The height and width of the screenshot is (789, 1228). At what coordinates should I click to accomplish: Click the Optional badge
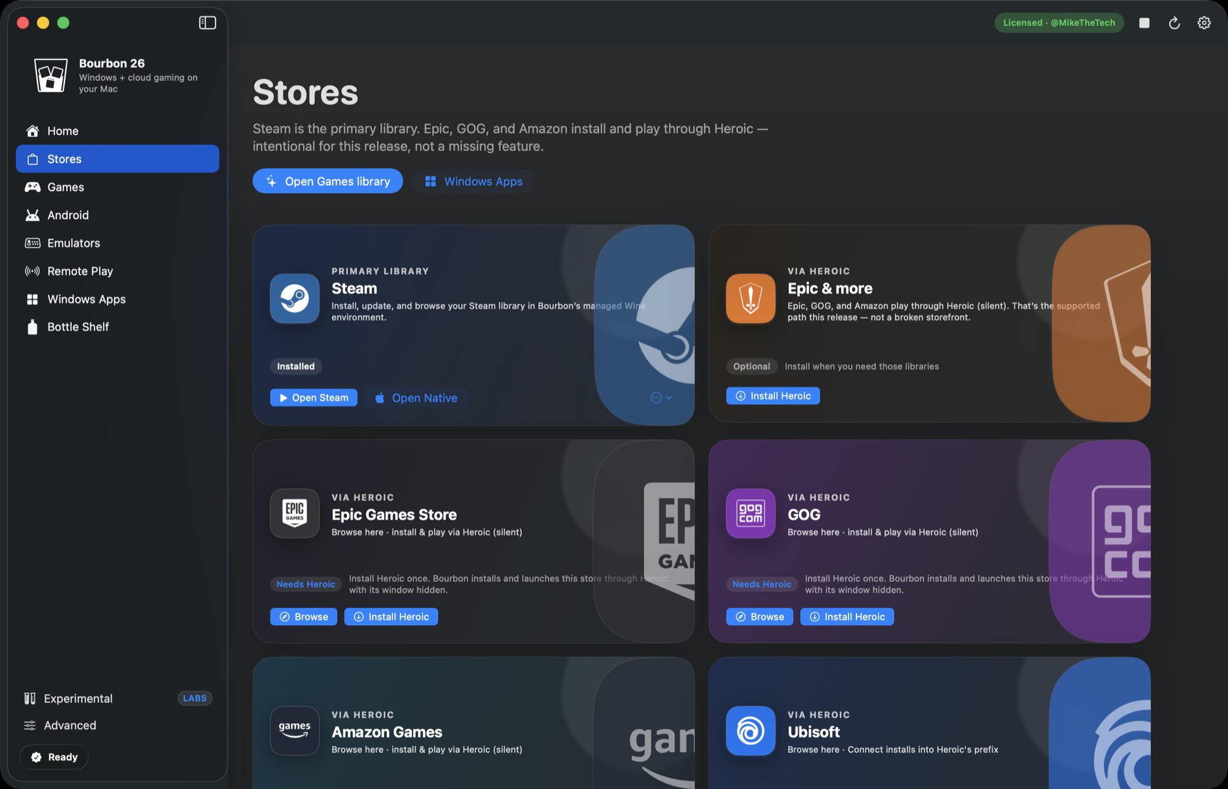[752, 367]
